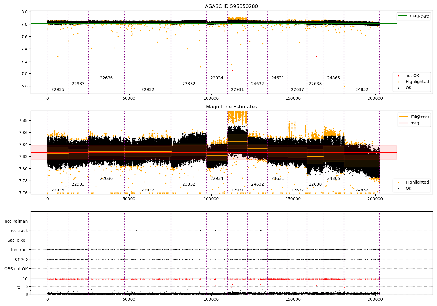Click the 7.76 y-axis tick label
Screen dimensions: 437x306
(23, 193)
